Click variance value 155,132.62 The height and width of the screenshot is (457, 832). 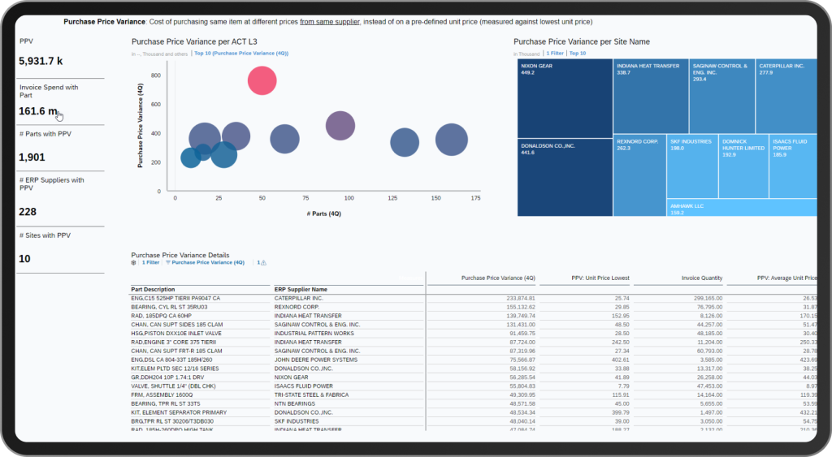[x=521, y=307]
